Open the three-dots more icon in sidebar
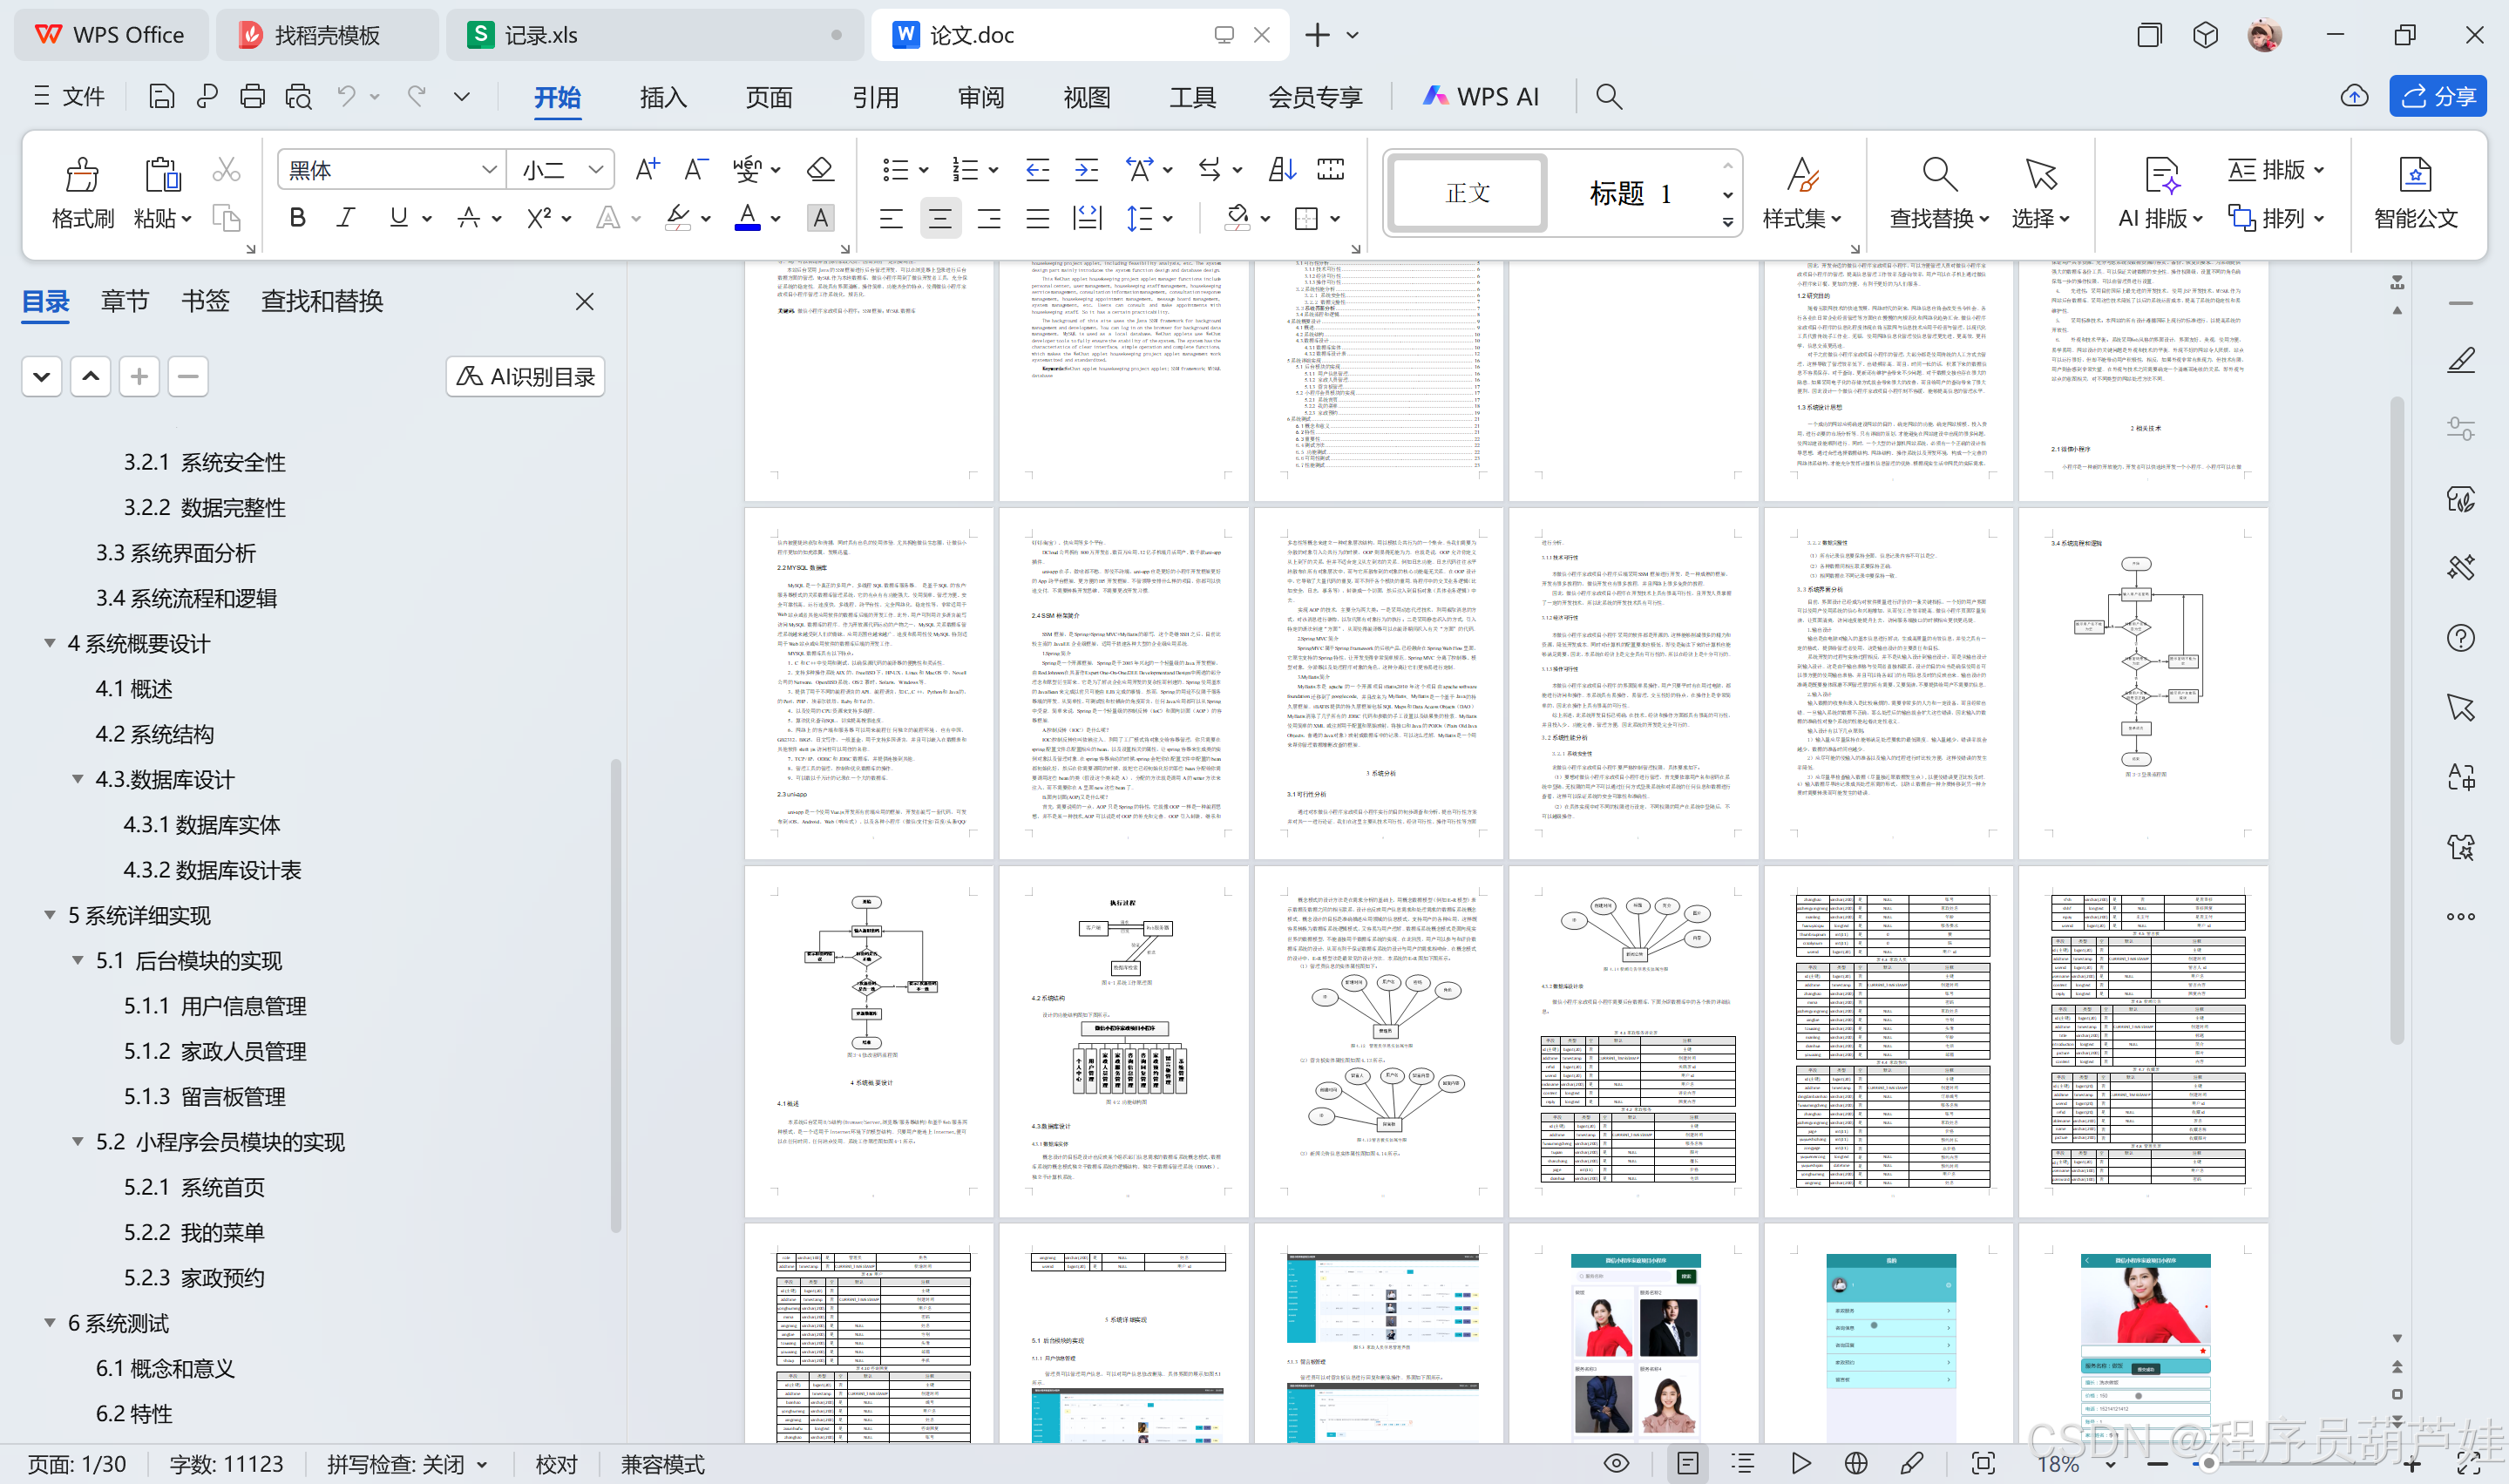 (x=2460, y=916)
